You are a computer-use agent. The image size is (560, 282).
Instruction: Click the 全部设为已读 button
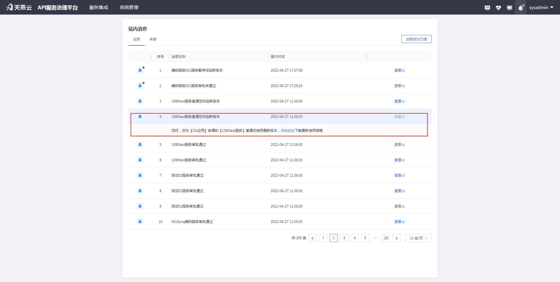[416, 39]
